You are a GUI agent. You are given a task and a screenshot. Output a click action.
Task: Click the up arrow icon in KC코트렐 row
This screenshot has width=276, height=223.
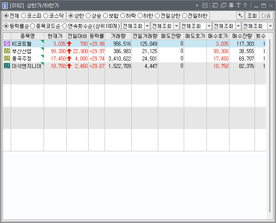tap(69, 44)
